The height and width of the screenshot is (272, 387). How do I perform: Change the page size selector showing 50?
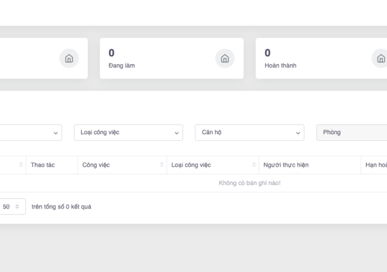[x=12, y=207]
